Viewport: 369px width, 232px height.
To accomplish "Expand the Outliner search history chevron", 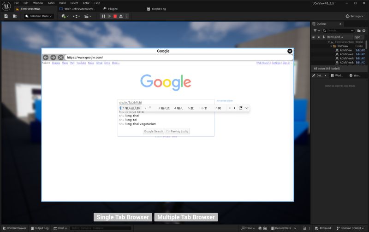I will coord(352,30).
